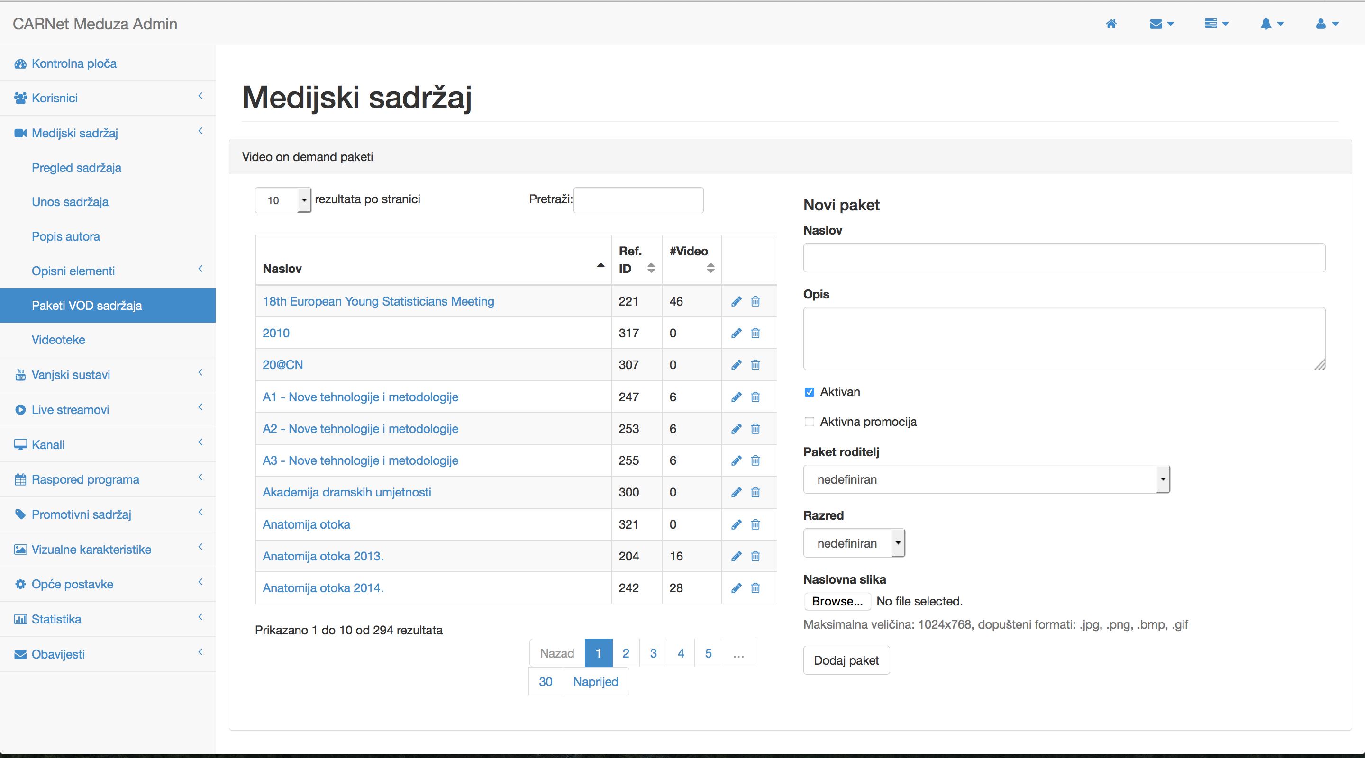Delete Anatomija otoka 2014. package

click(755, 588)
